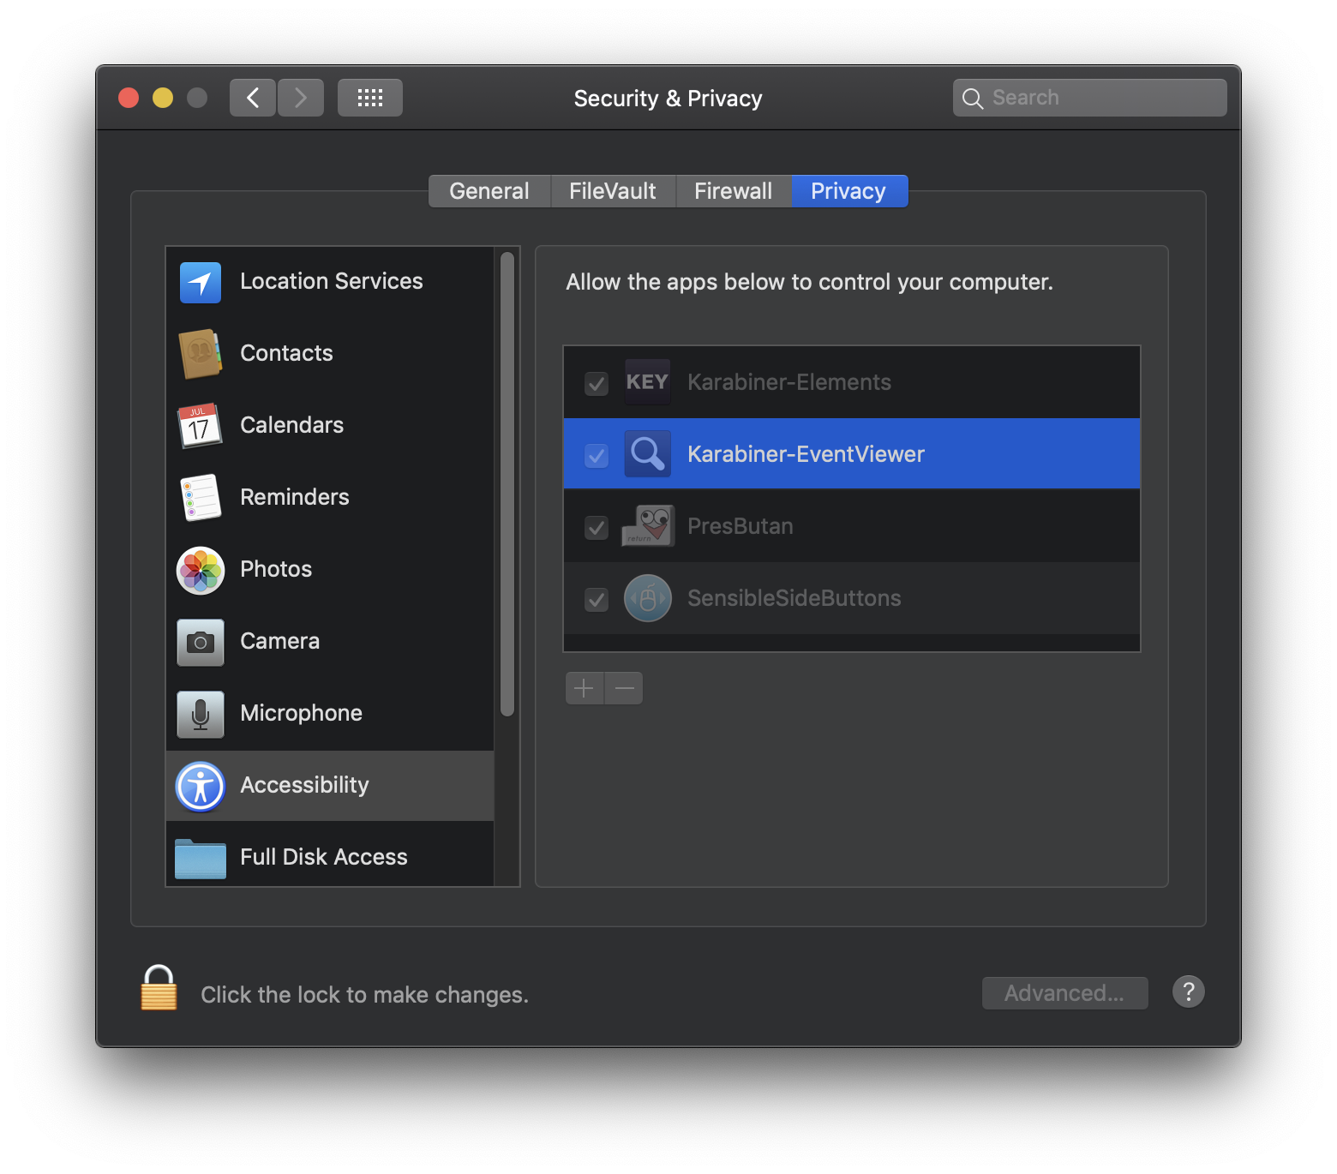1337x1174 pixels.
Task: Toggle the SensibleSideButtons checkbox
Action: [597, 599]
